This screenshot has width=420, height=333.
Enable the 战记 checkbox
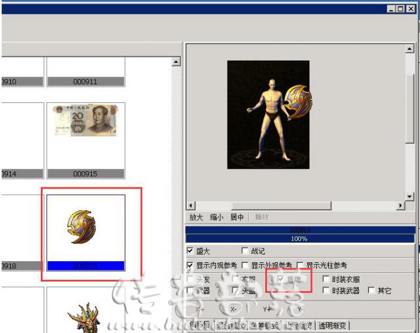point(245,251)
